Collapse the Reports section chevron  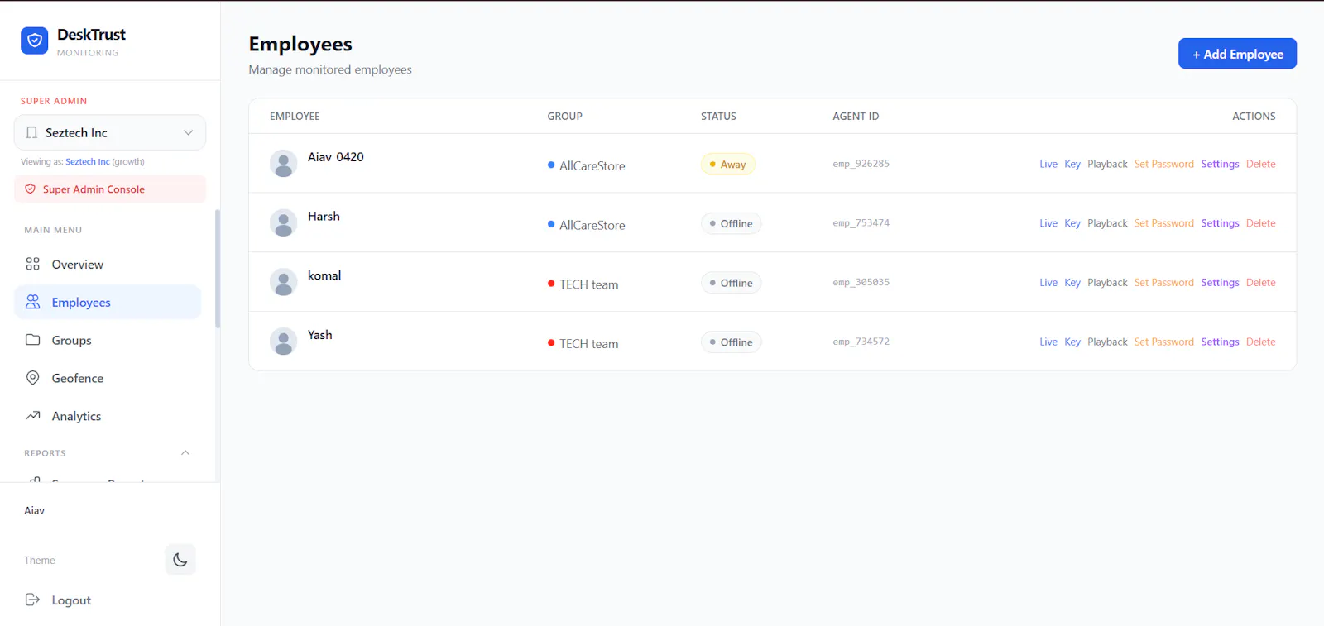[x=185, y=452]
